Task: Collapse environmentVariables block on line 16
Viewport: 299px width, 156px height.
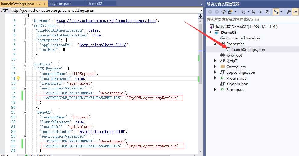Action: click(x=25, y=88)
